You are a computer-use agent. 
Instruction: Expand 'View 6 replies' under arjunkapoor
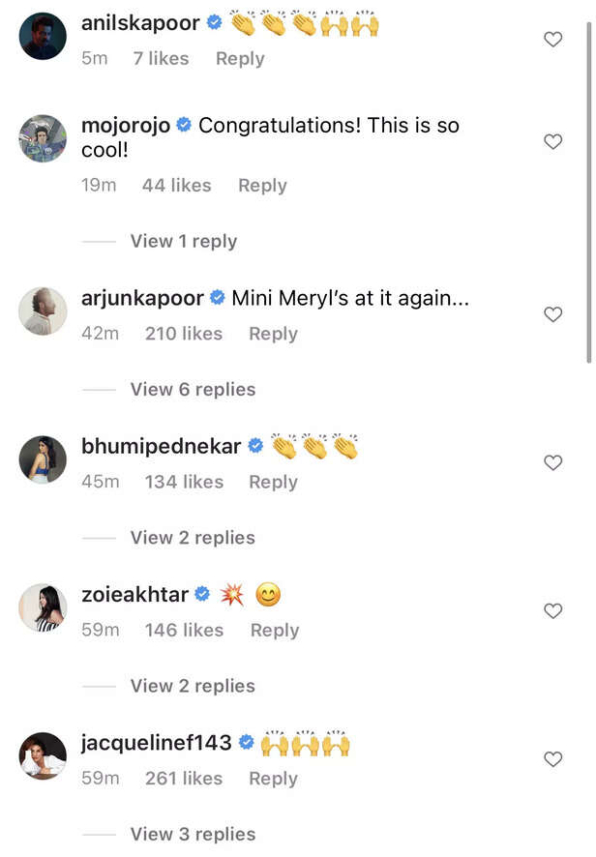(x=193, y=389)
